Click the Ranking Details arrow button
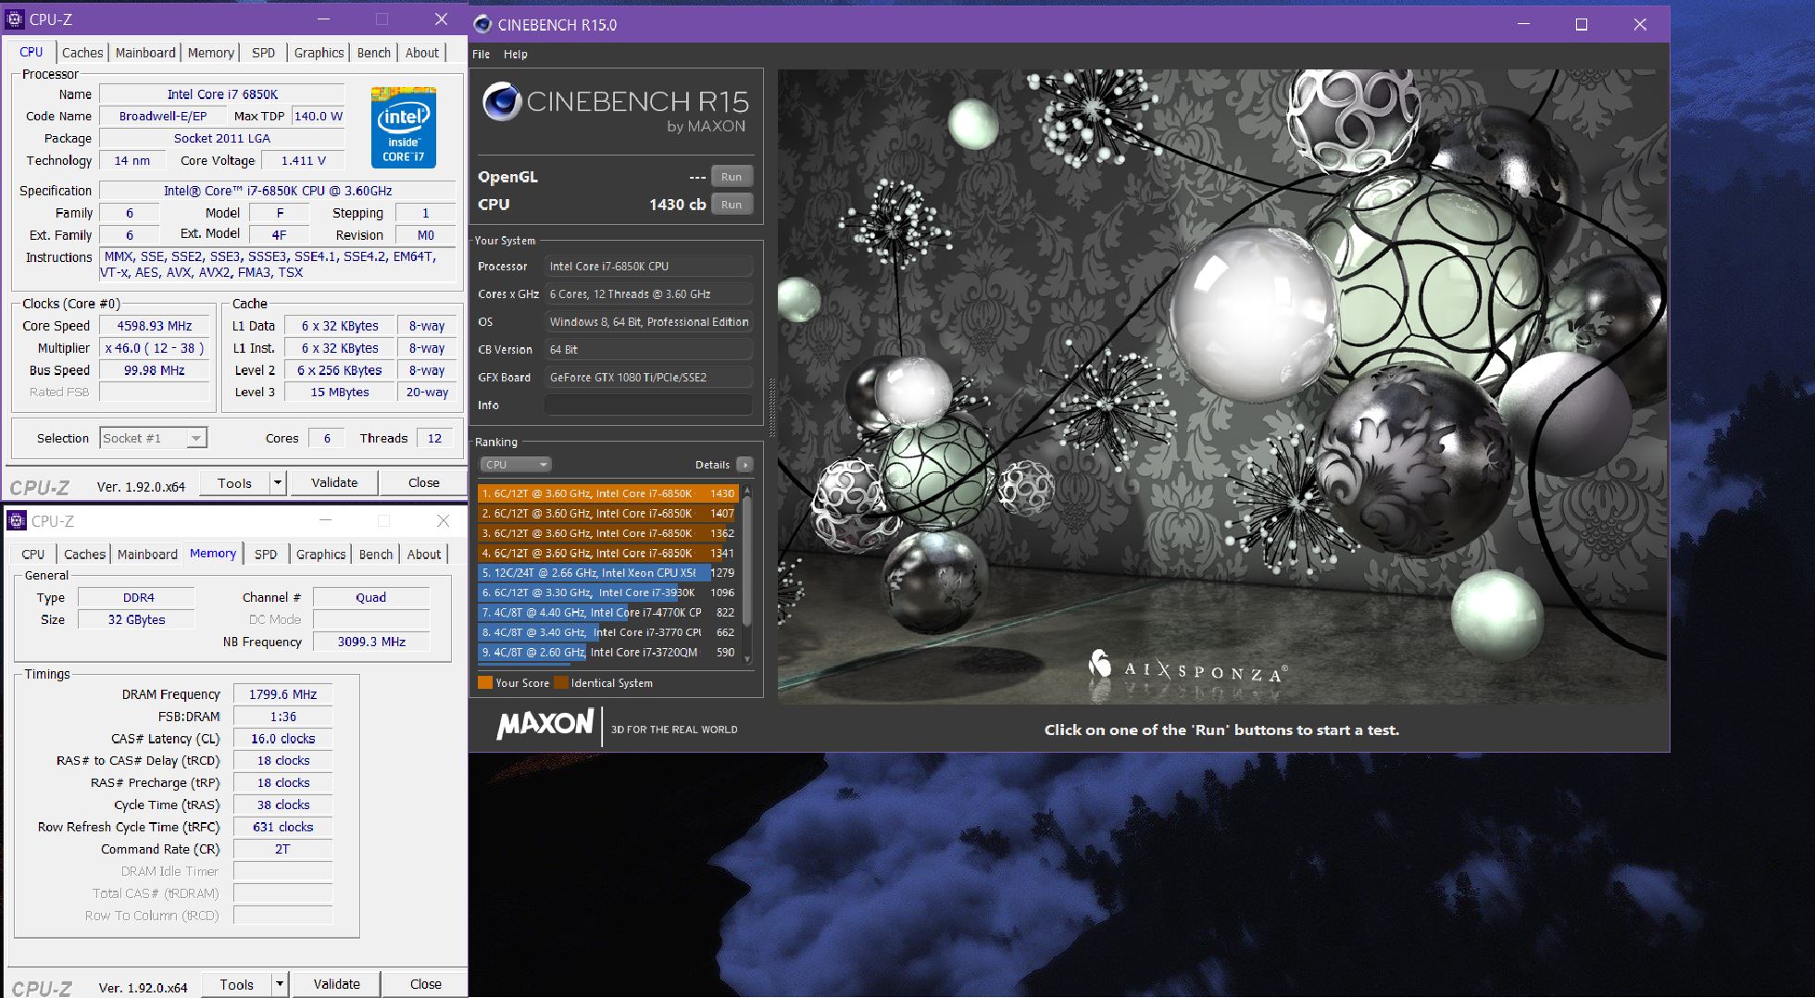 pos(745,465)
